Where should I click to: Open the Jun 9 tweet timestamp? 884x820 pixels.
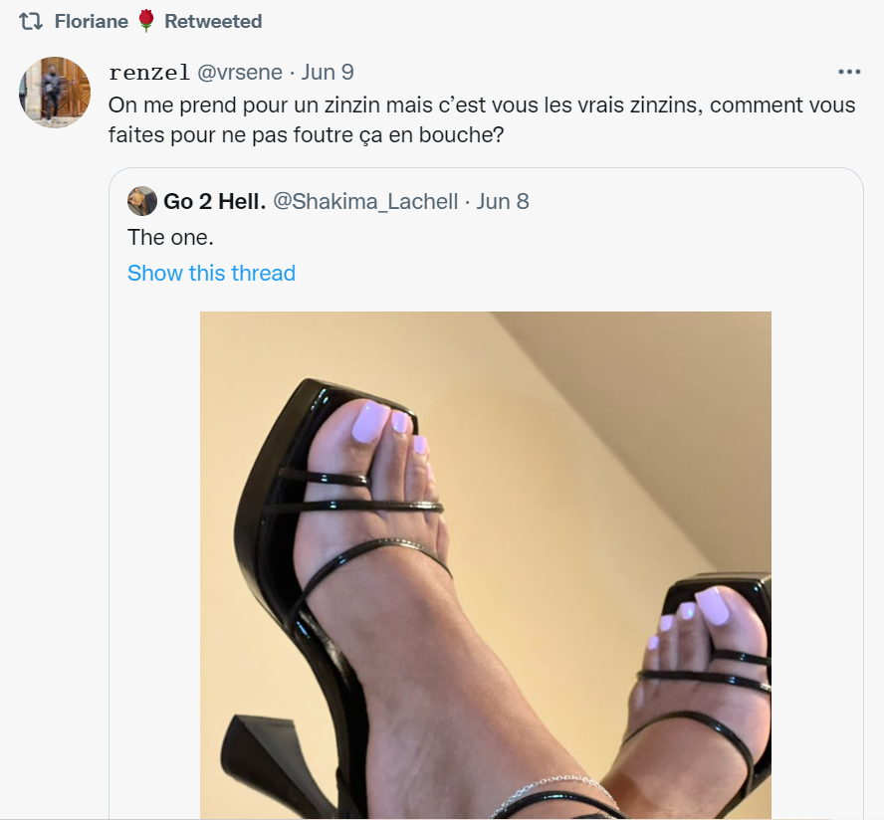point(328,72)
